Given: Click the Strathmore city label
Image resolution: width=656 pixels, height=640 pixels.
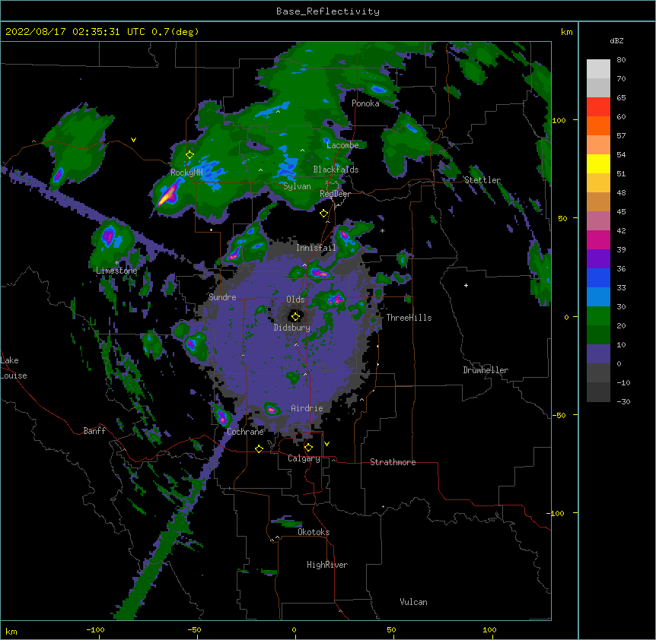Looking at the screenshot, I should pos(393,462).
